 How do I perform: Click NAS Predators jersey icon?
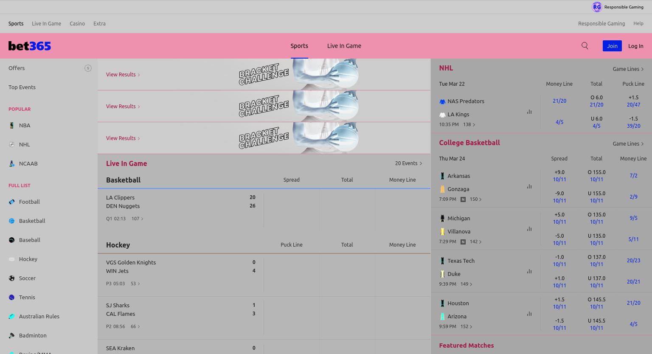coord(442,101)
